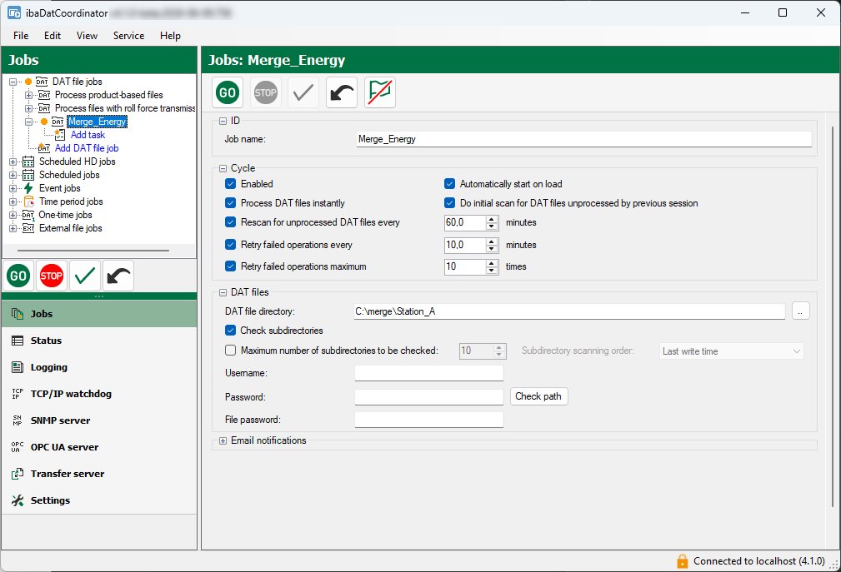Toggle Do initial scan for DAT files checkbox
The width and height of the screenshot is (841, 572).
tap(450, 203)
